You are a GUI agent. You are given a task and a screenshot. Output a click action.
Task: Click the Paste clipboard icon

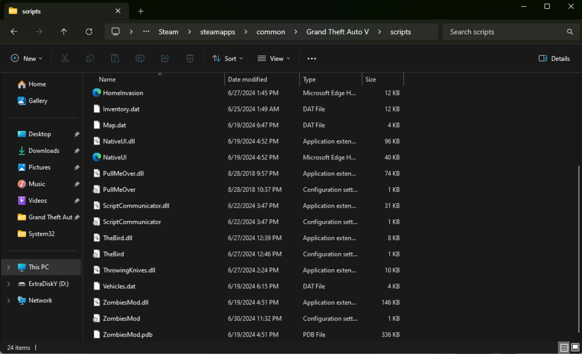(x=115, y=59)
